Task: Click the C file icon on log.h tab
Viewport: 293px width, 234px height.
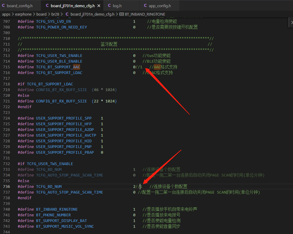Action: (x=109, y=6)
